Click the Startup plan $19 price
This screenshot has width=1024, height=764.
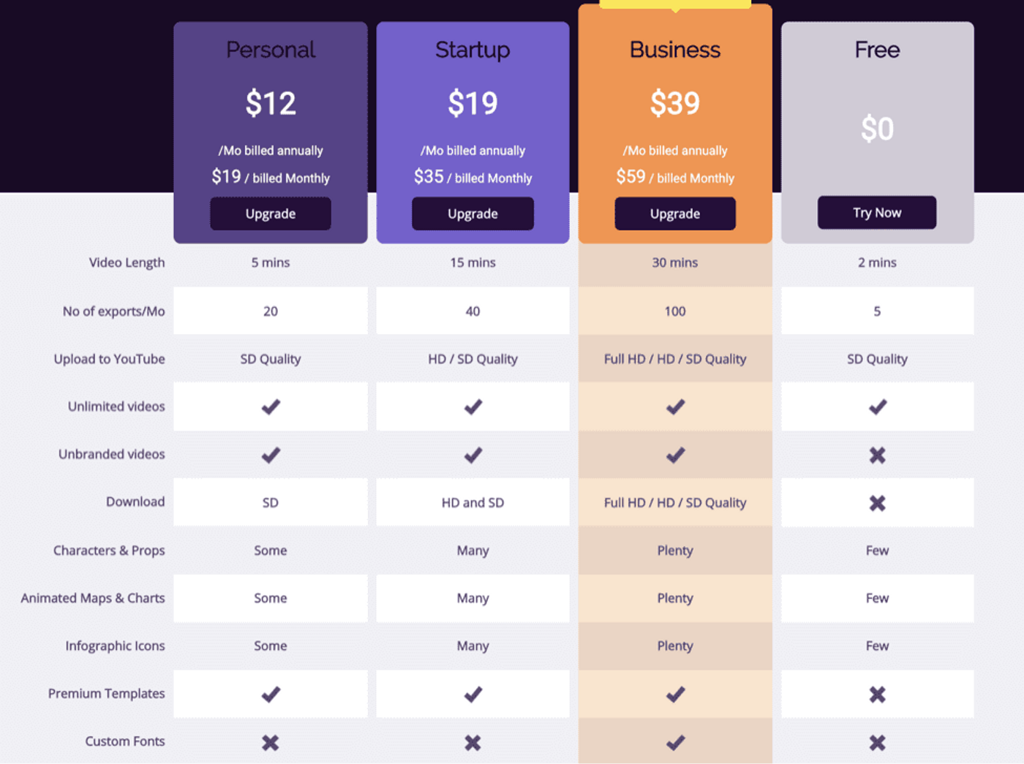coord(473,103)
